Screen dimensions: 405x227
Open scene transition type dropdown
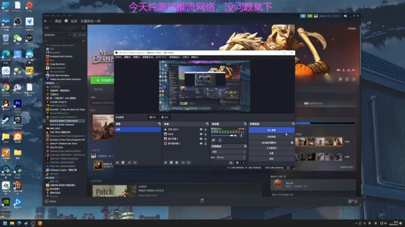coord(228,152)
